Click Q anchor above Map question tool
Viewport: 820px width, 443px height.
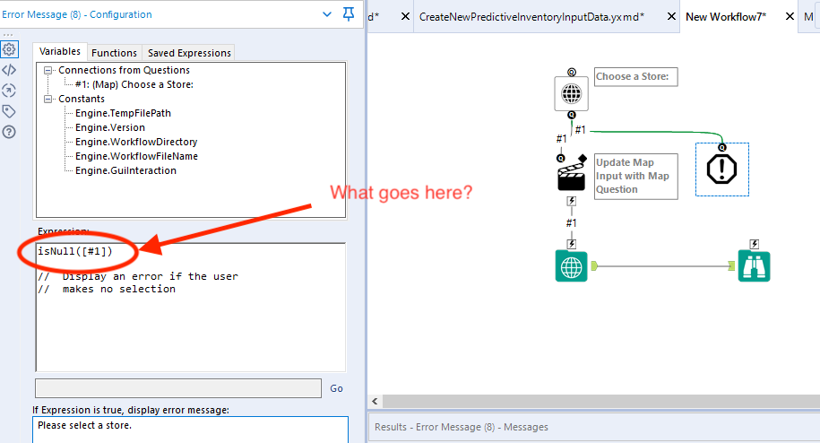(x=571, y=72)
